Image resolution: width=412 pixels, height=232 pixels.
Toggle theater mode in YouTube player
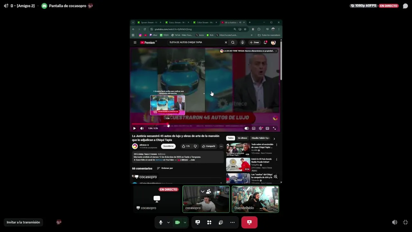[x=267, y=128]
